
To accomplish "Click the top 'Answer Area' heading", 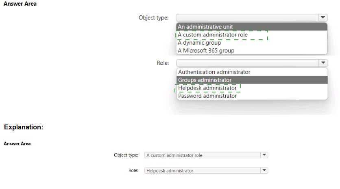I will click(20, 4).
